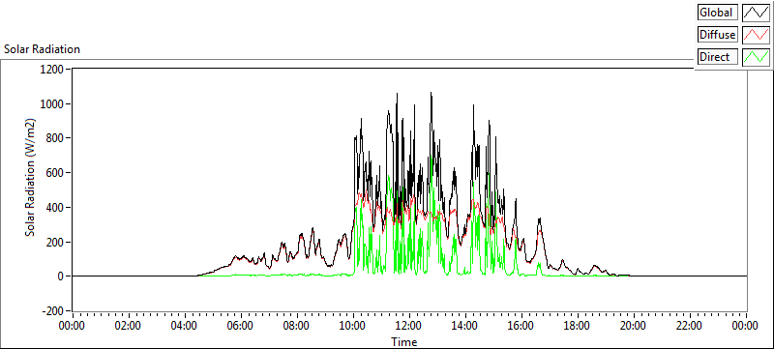774x349 pixels.
Task: Click the 16:00 time axis label
Action: tap(521, 326)
